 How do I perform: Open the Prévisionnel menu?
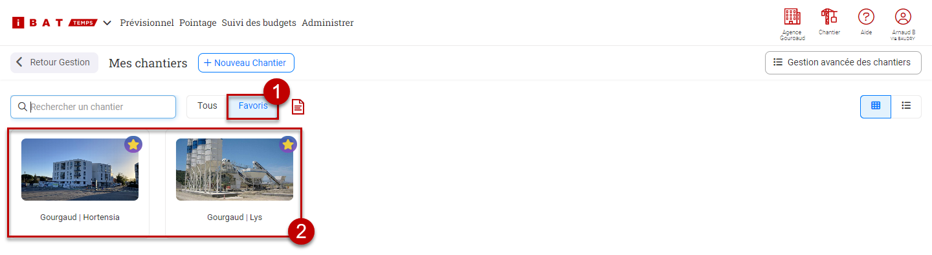click(147, 23)
